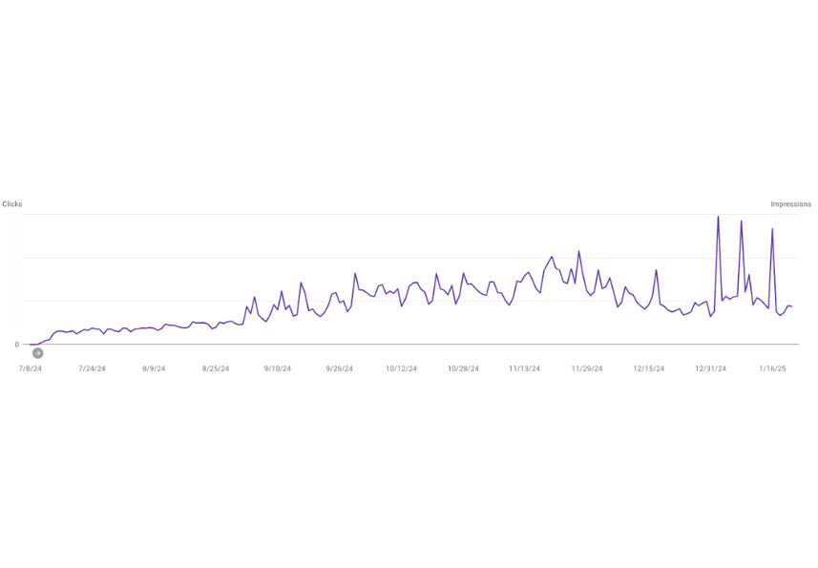Click the zero value on the Clicks axis
818x568 pixels.
pos(16,345)
